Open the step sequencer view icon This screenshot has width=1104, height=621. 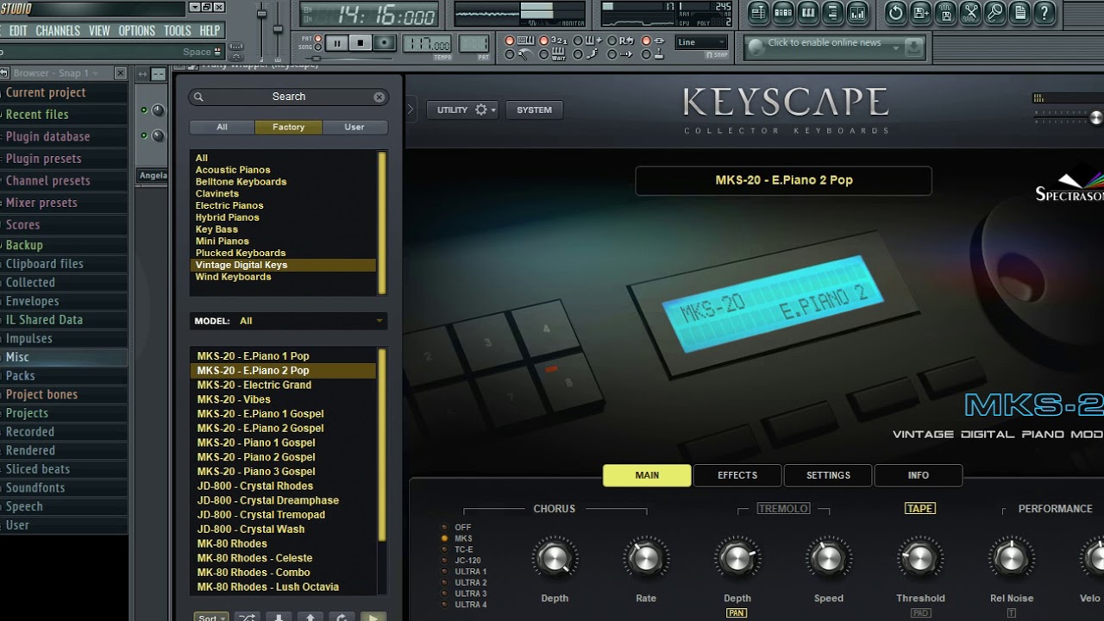click(x=783, y=12)
